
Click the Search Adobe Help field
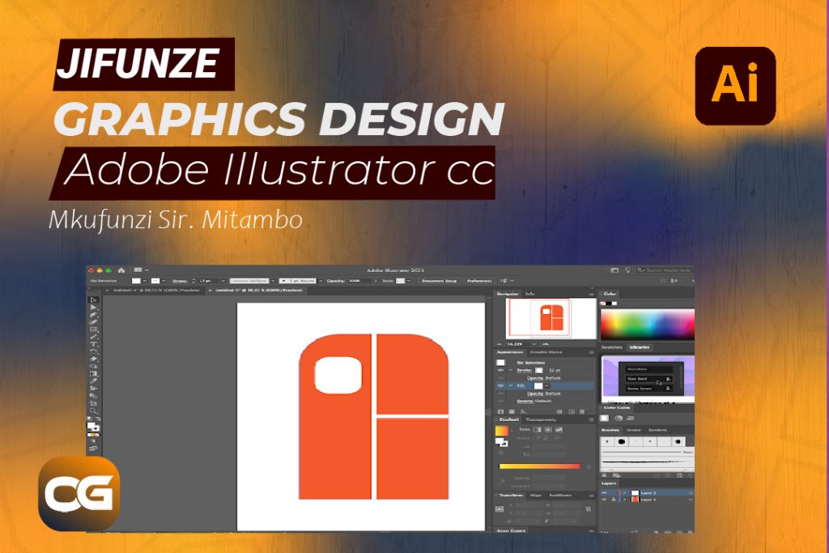tap(665, 270)
